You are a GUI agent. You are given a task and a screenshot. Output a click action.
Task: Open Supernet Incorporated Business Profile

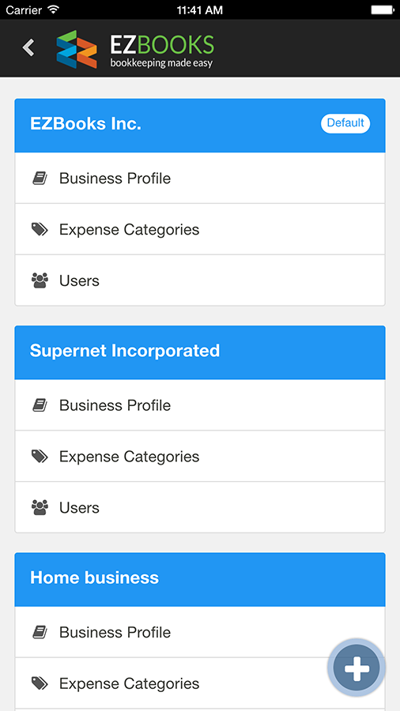200,405
